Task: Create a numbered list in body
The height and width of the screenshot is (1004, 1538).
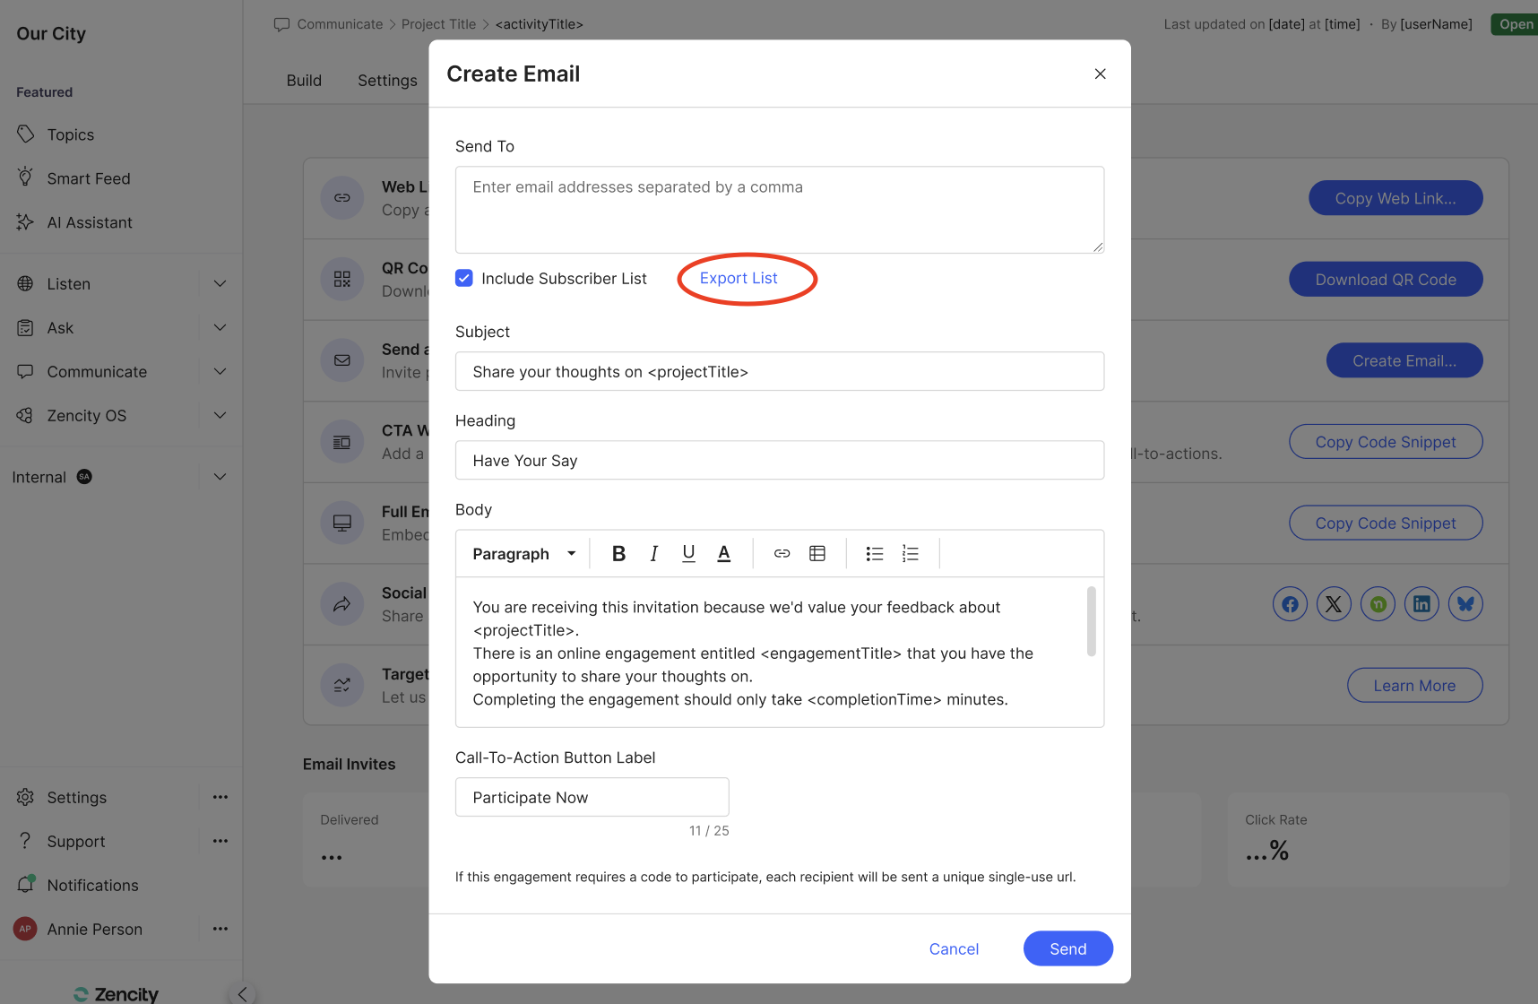Action: coord(911,554)
